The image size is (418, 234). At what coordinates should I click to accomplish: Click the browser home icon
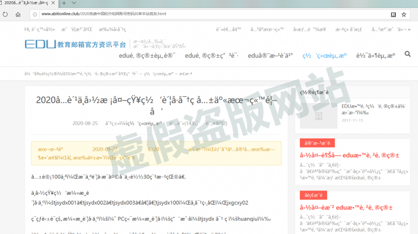[18, 14]
